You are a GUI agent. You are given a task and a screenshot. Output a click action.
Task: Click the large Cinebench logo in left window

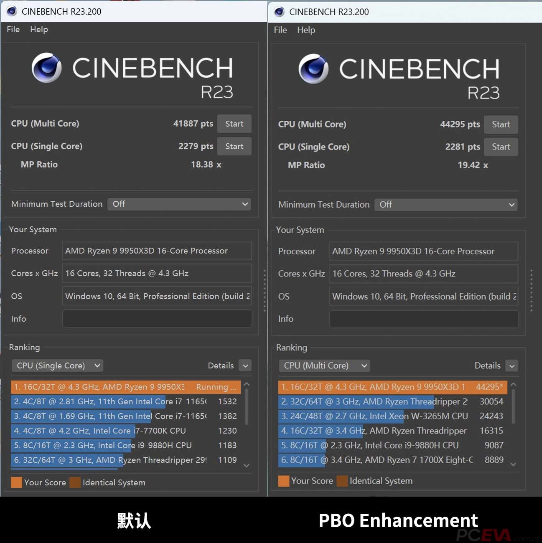47,68
